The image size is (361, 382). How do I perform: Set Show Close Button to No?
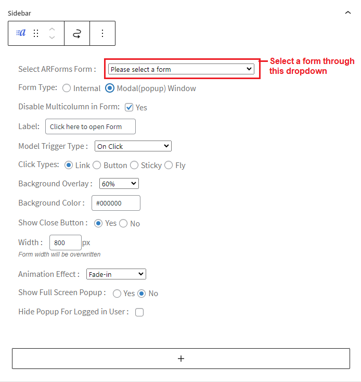[x=123, y=223]
